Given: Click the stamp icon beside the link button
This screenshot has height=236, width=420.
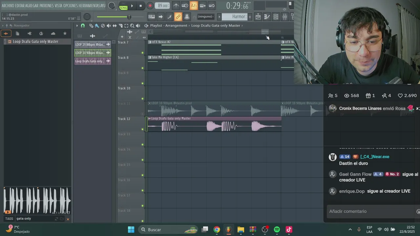Looking at the screenshot, I should (x=187, y=17).
